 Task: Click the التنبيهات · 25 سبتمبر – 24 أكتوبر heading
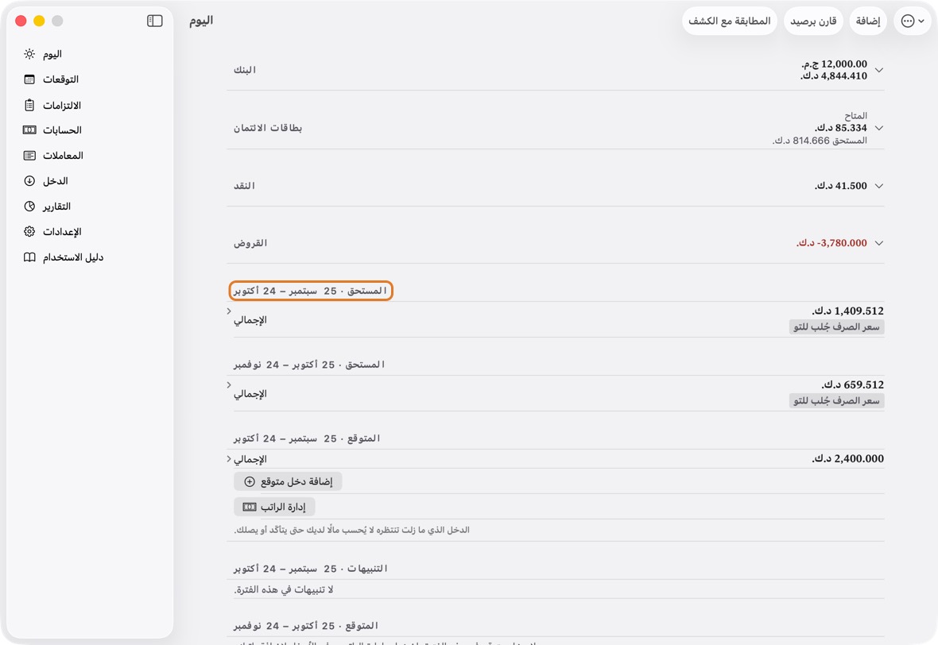coord(311,569)
